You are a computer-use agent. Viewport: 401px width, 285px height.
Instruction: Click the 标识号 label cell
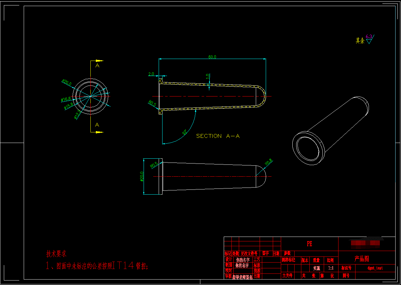coord(346,268)
